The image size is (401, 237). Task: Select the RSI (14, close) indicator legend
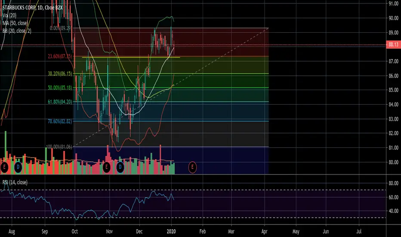[x=15, y=182]
